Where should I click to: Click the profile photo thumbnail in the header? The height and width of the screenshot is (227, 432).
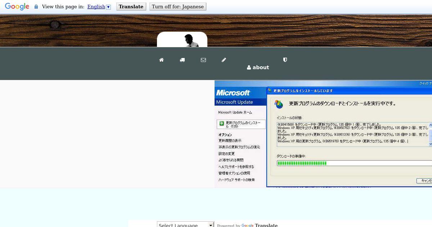click(182, 39)
